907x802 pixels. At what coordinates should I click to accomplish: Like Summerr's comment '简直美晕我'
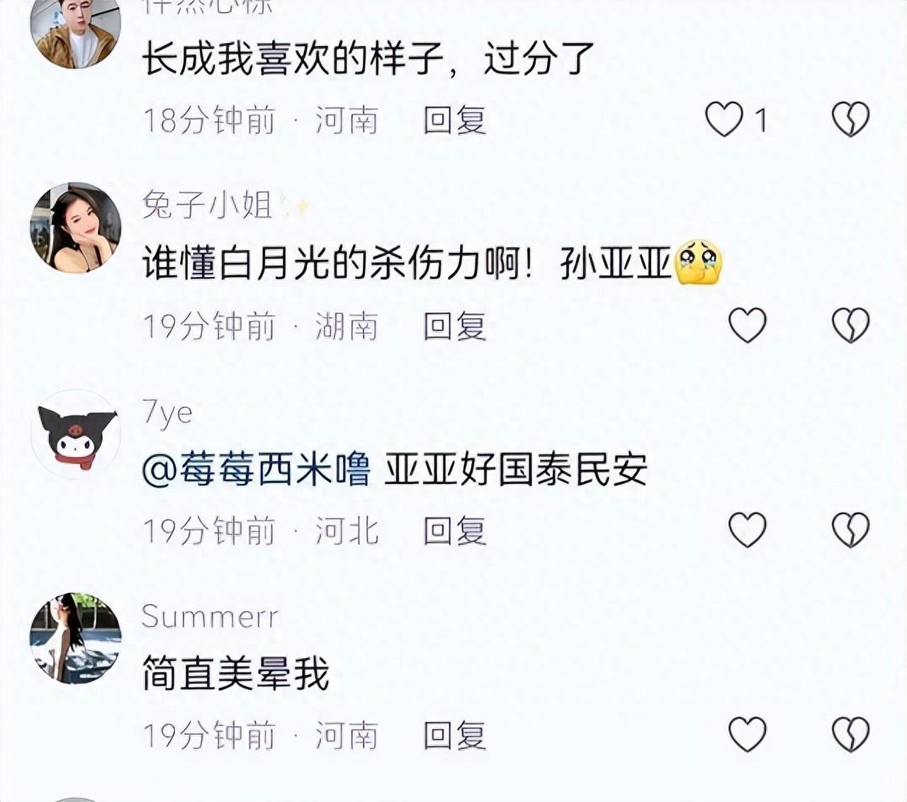[x=748, y=735]
